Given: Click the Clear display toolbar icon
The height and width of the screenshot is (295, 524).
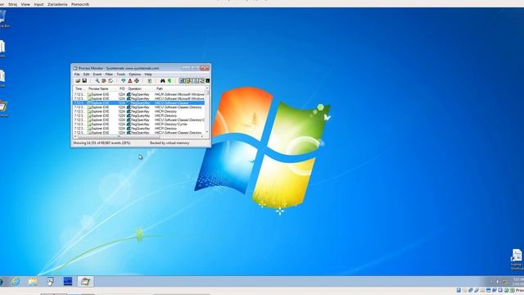Looking at the screenshot, I should coord(111,80).
